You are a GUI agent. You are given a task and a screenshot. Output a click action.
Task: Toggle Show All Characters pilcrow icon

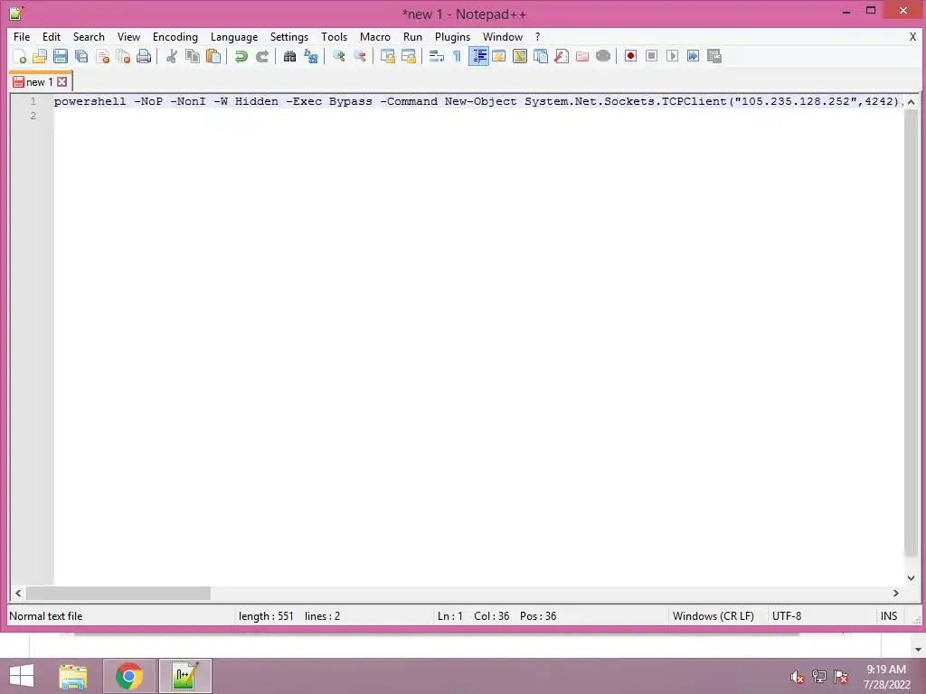(x=457, y=56)
